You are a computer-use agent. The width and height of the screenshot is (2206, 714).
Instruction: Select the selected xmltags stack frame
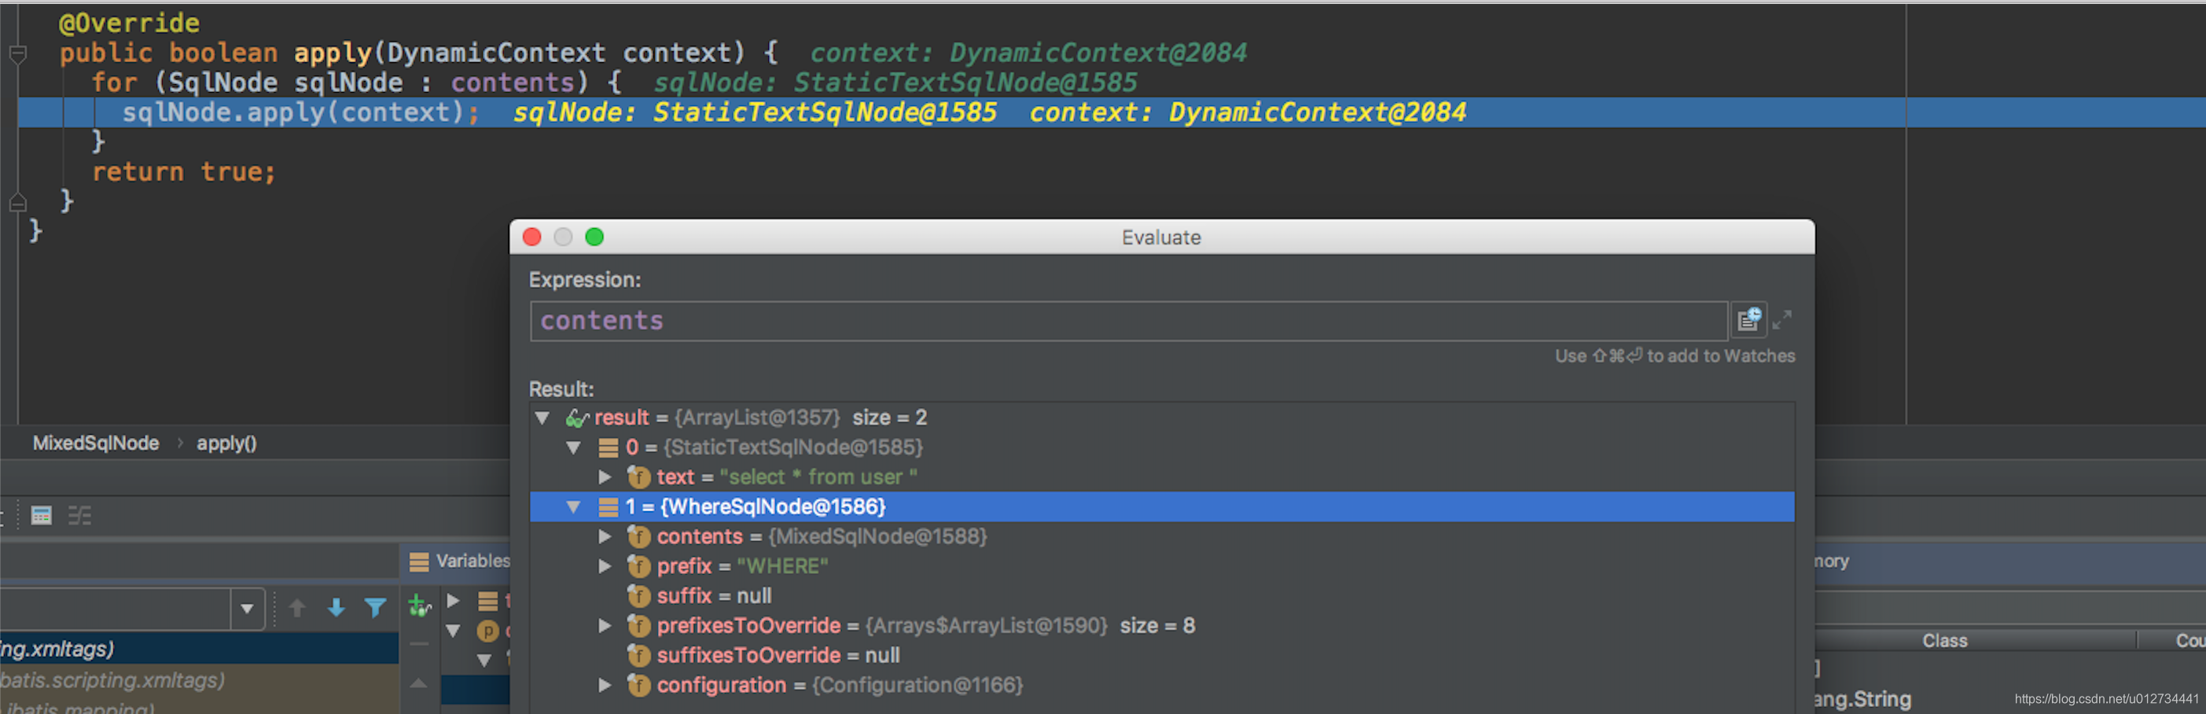(199, 649)
